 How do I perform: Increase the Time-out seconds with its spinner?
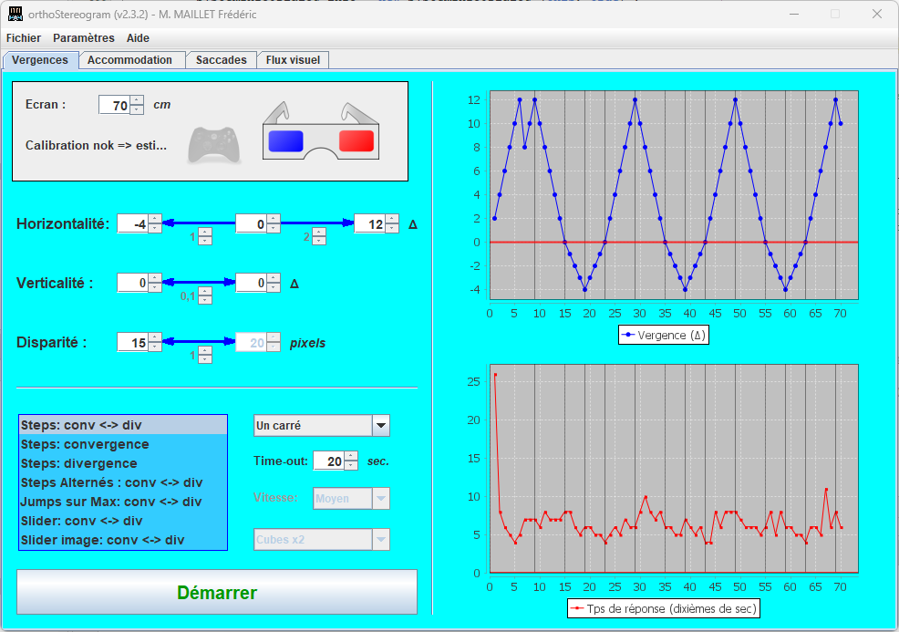351,456
